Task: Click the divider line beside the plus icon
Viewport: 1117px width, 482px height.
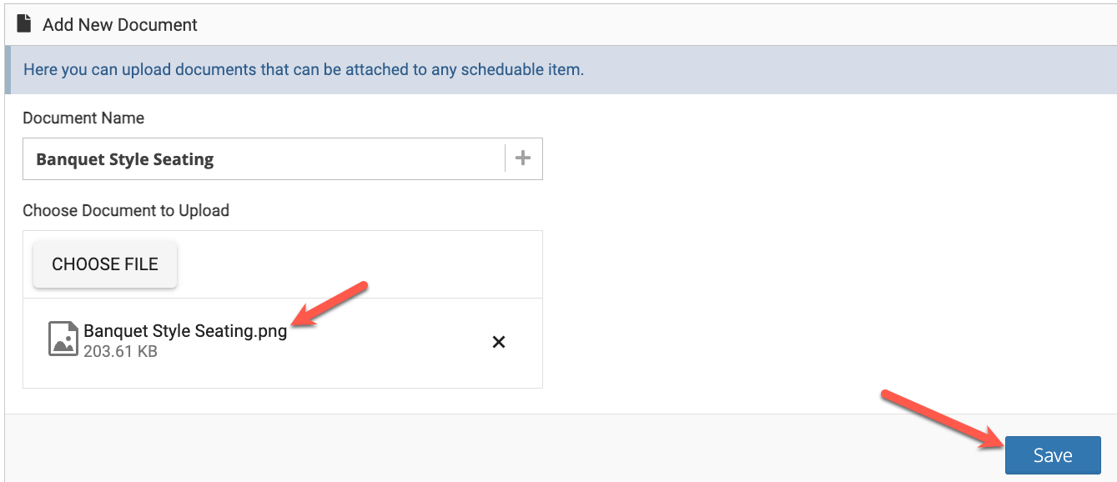Action: (x=506, y=158)
